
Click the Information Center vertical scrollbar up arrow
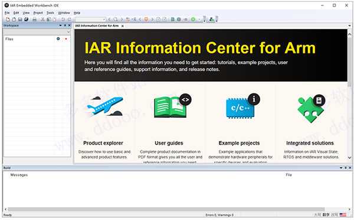point(349,35)
